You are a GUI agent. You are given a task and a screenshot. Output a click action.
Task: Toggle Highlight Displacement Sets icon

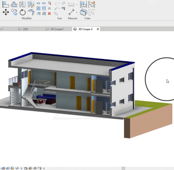pos(35,168)
